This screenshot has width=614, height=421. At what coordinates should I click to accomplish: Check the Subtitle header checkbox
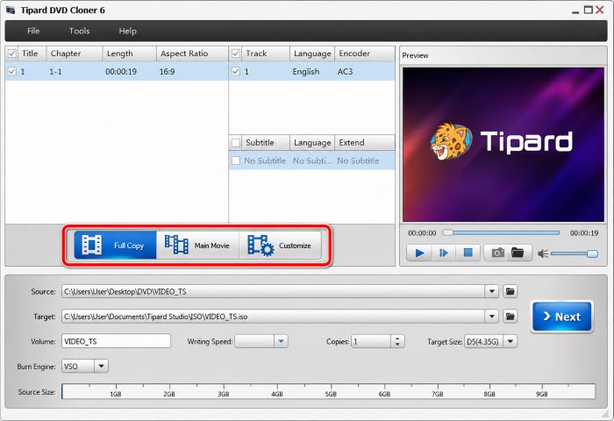click(x=236, y=143)
